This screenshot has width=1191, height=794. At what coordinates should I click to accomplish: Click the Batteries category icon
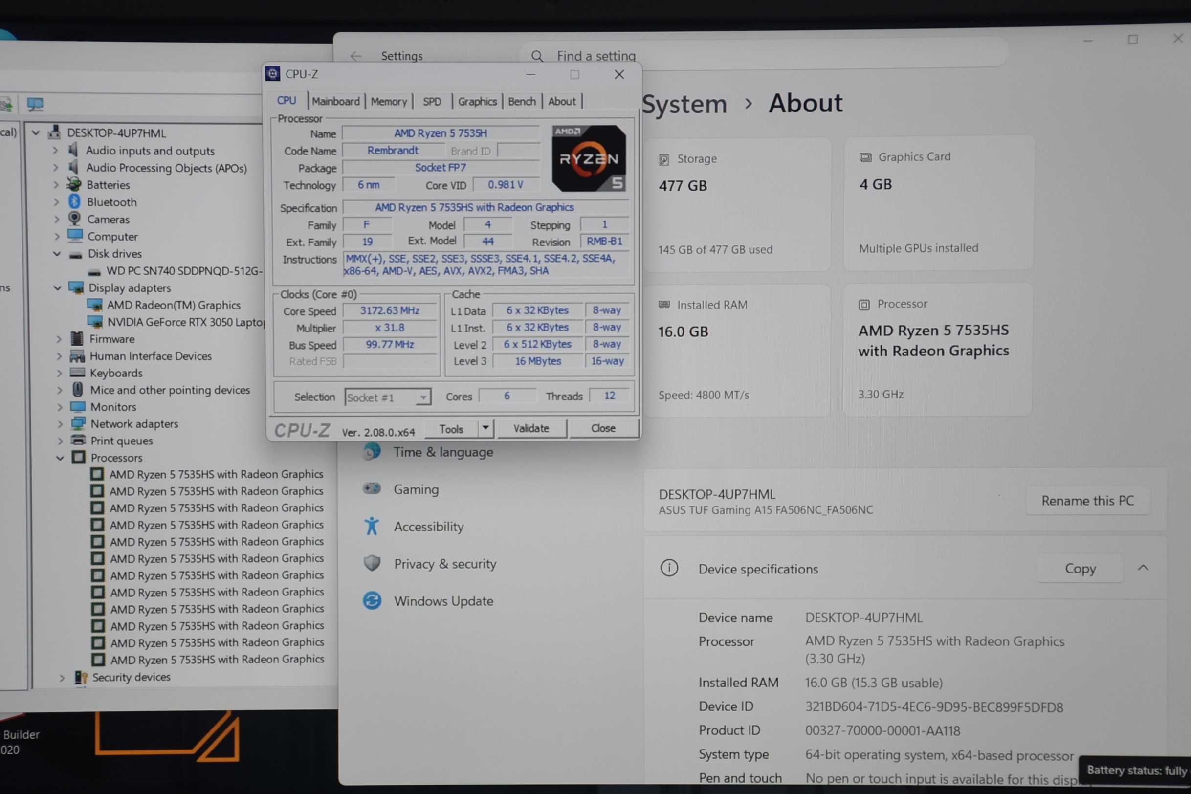(x=74, y=184)
